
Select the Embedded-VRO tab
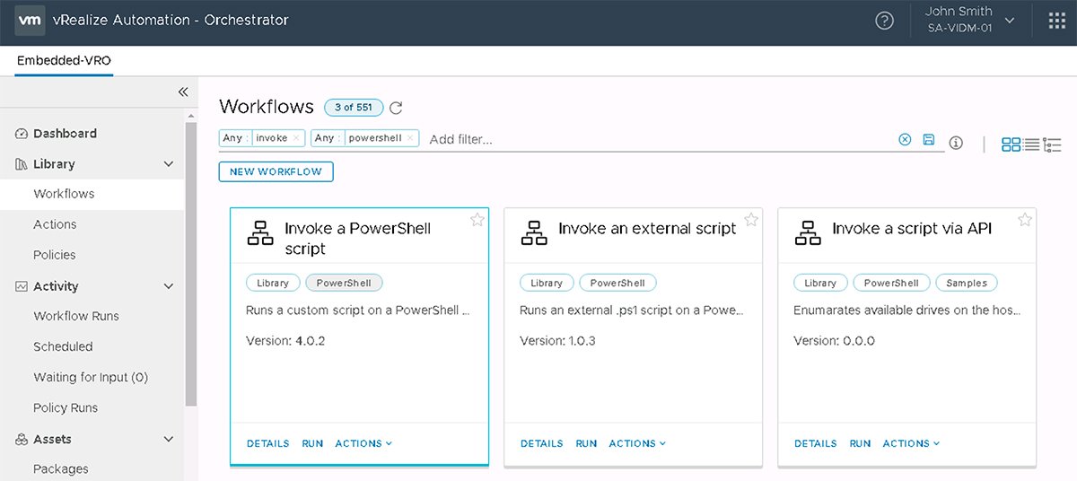tap(64, 60)
